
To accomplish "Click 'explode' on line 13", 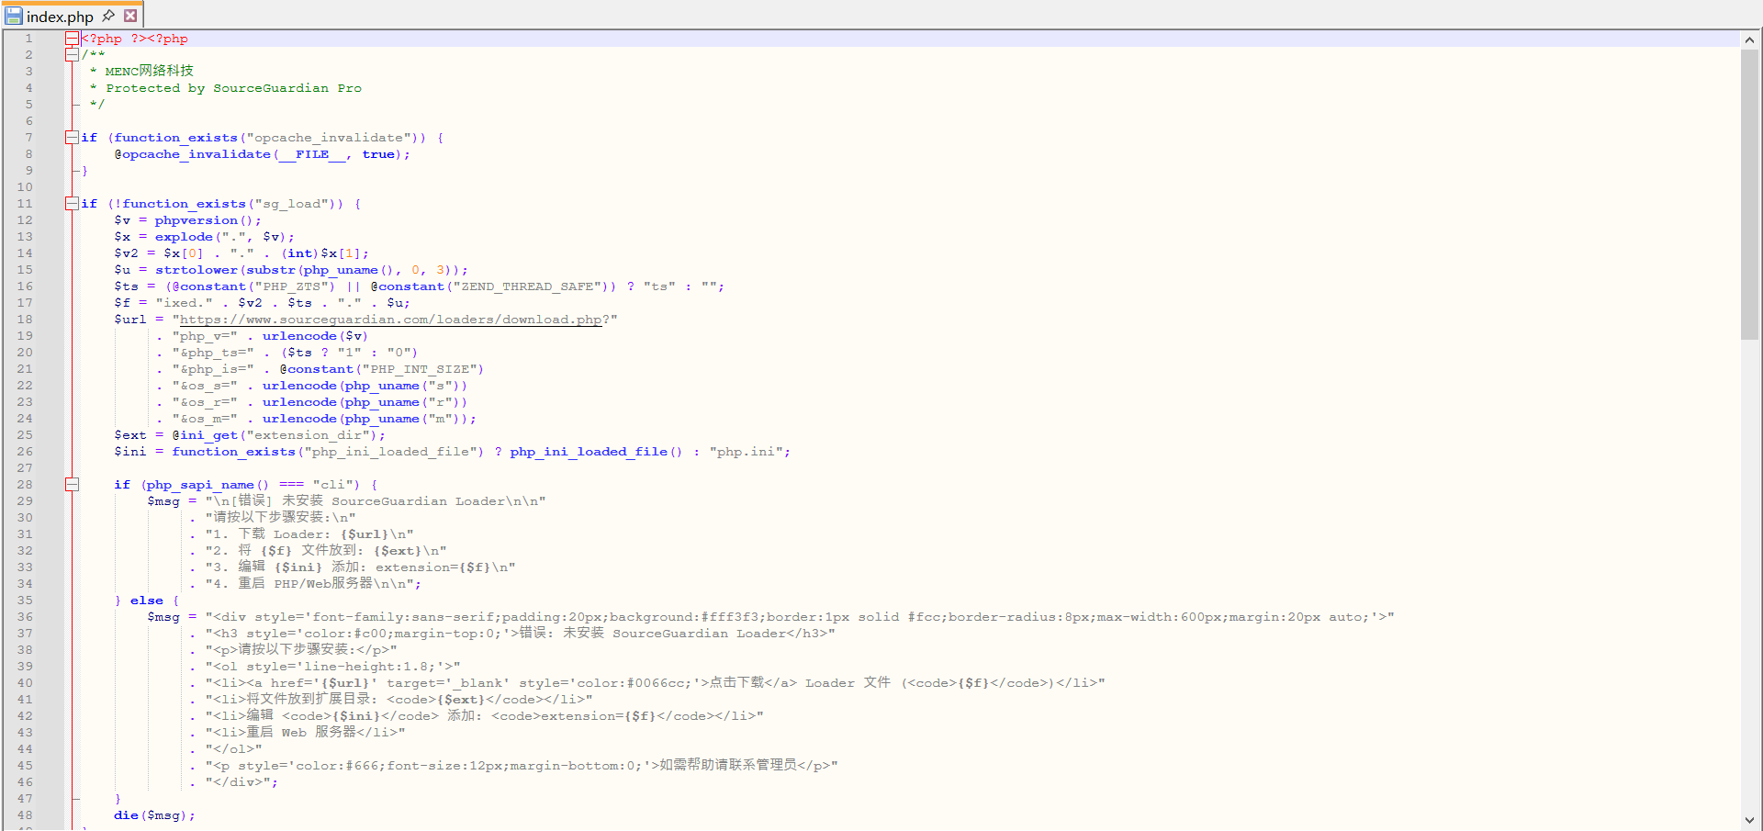I will point(184,237).
